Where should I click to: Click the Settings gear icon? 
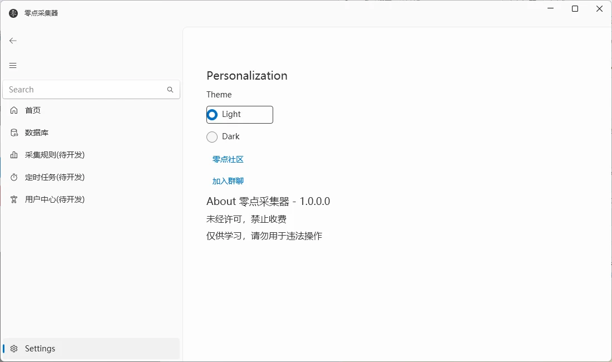[x=14, y=349]
